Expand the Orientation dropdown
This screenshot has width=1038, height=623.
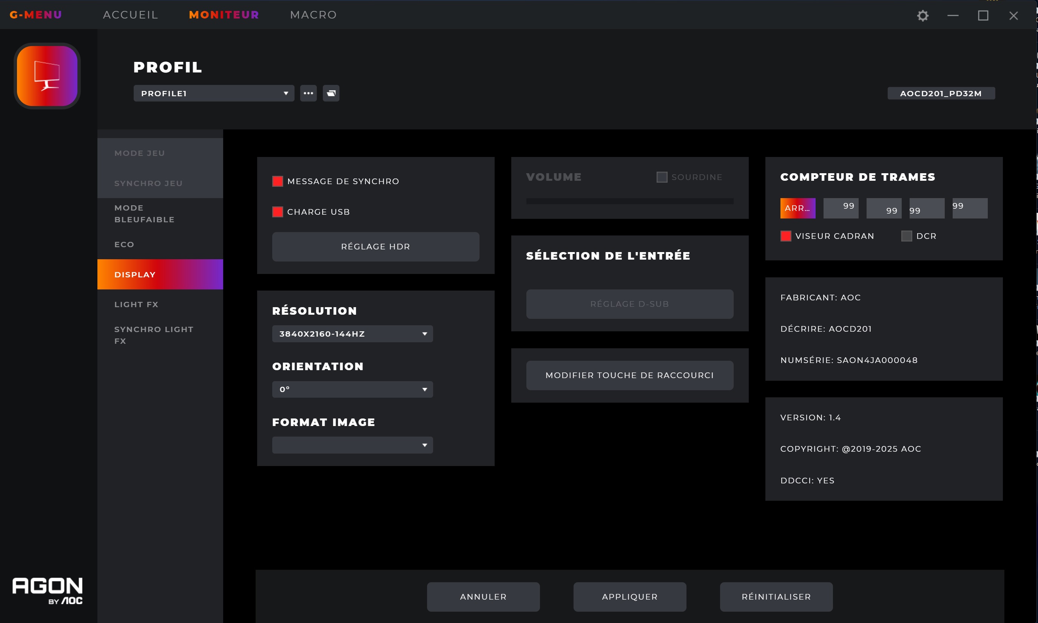pos(352,389)
